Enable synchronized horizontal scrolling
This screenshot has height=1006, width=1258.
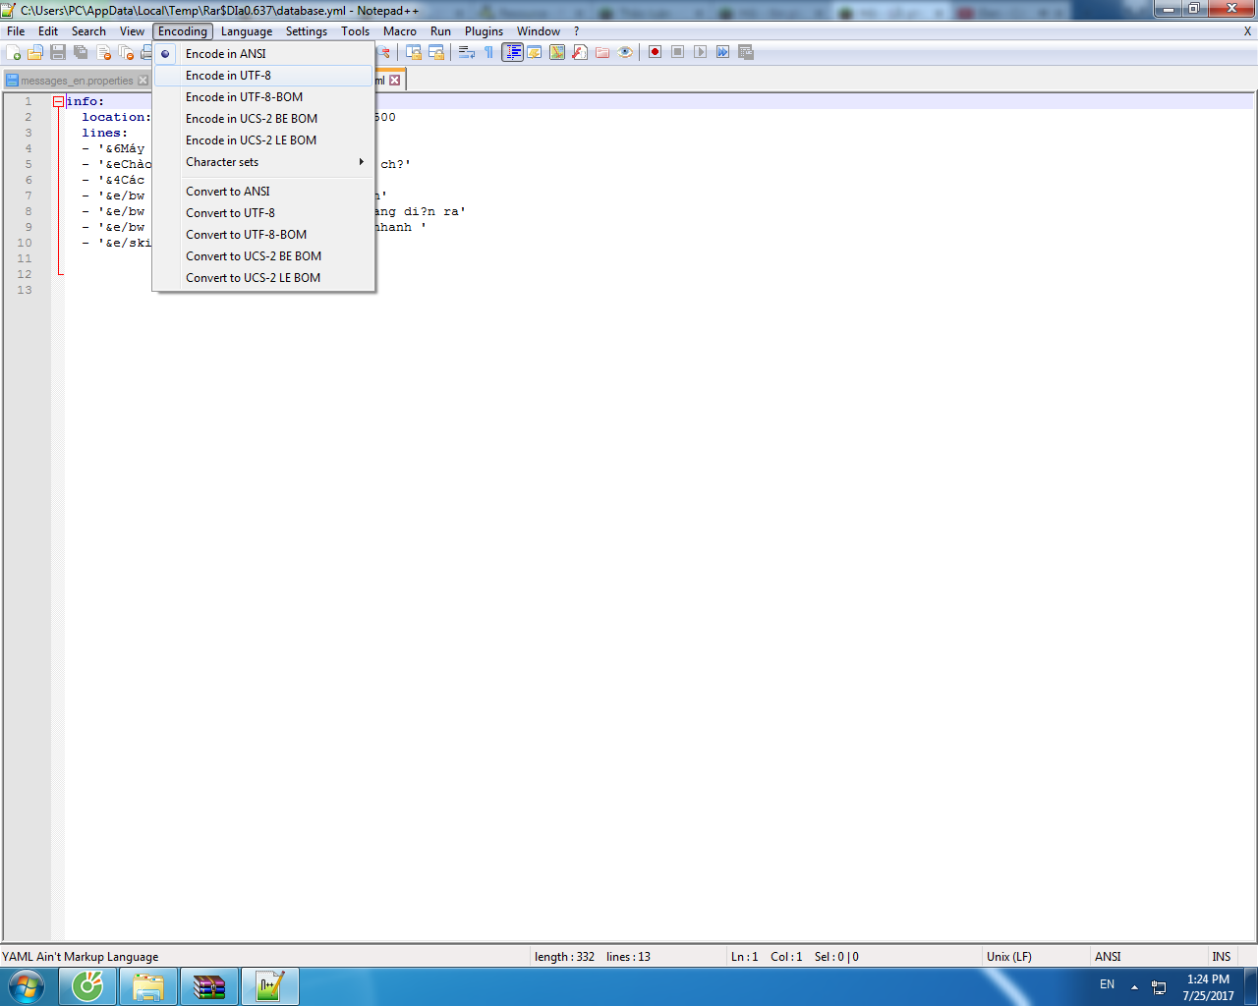pos(436,52)
